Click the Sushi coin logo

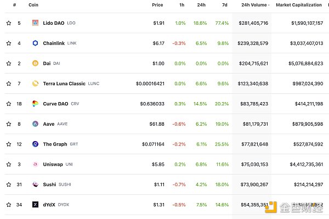pyautogui.click(x=35, y=184)
